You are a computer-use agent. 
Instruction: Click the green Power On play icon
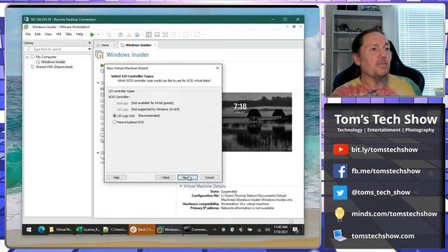pyautogui.click(x=92, y=34)
